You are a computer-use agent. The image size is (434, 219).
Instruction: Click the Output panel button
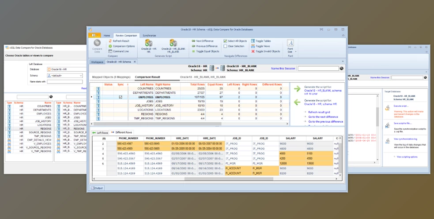(97, 188)
